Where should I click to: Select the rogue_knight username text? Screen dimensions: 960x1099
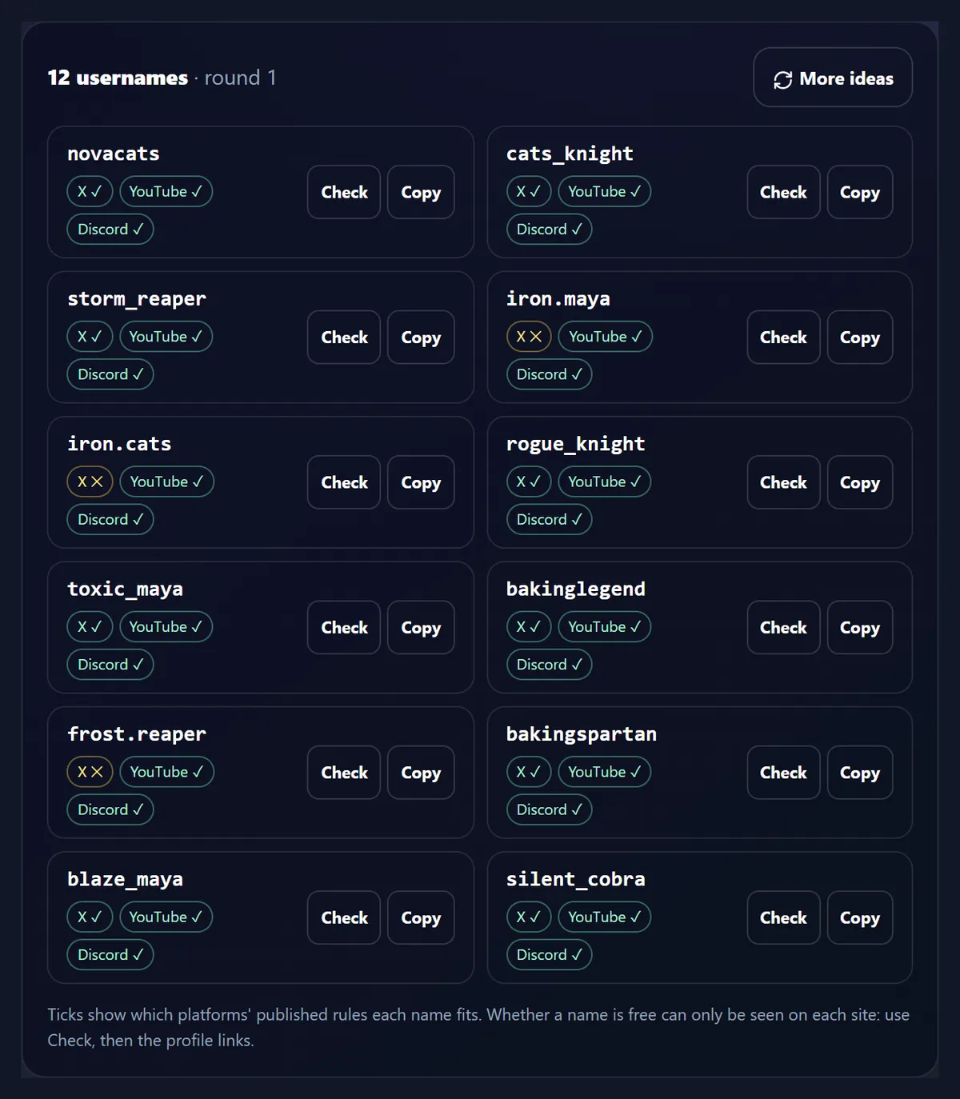576,444
